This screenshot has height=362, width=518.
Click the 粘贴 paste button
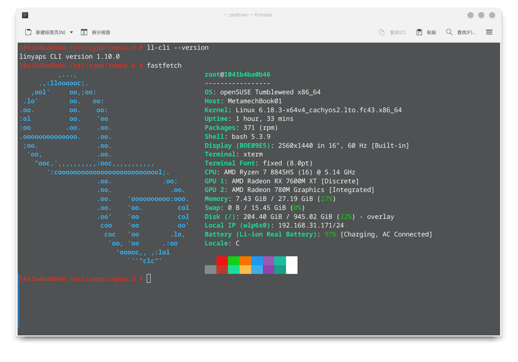click(426, 32)
